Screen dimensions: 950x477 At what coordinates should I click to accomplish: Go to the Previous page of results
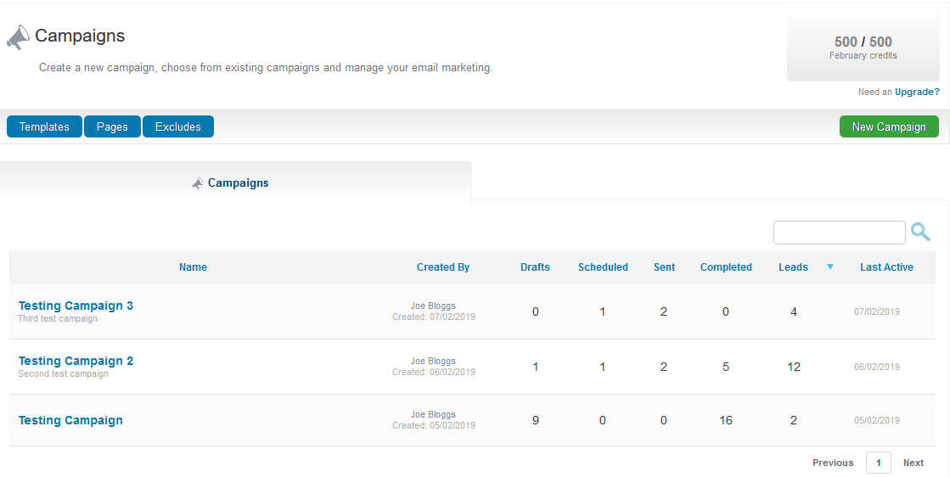coord(832,463)
